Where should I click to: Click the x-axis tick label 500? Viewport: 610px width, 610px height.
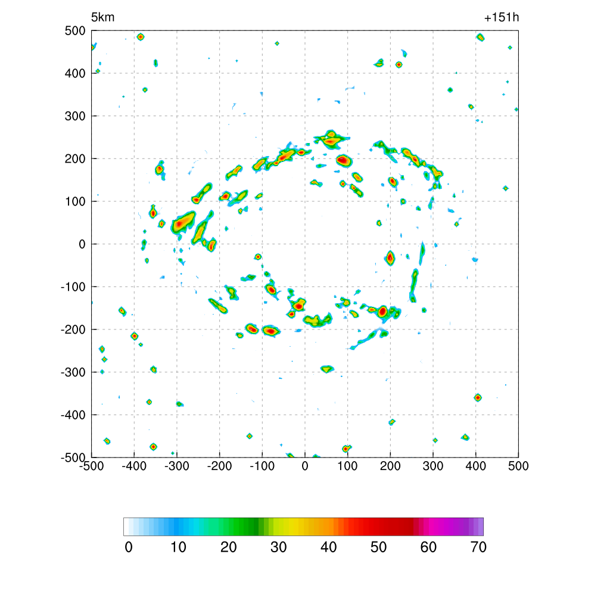click(518, 466)
